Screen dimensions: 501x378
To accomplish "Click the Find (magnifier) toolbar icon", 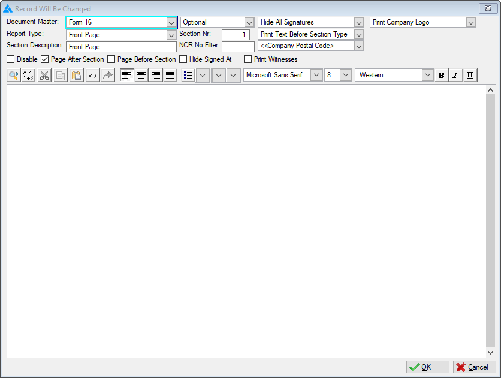I will 13,76.
